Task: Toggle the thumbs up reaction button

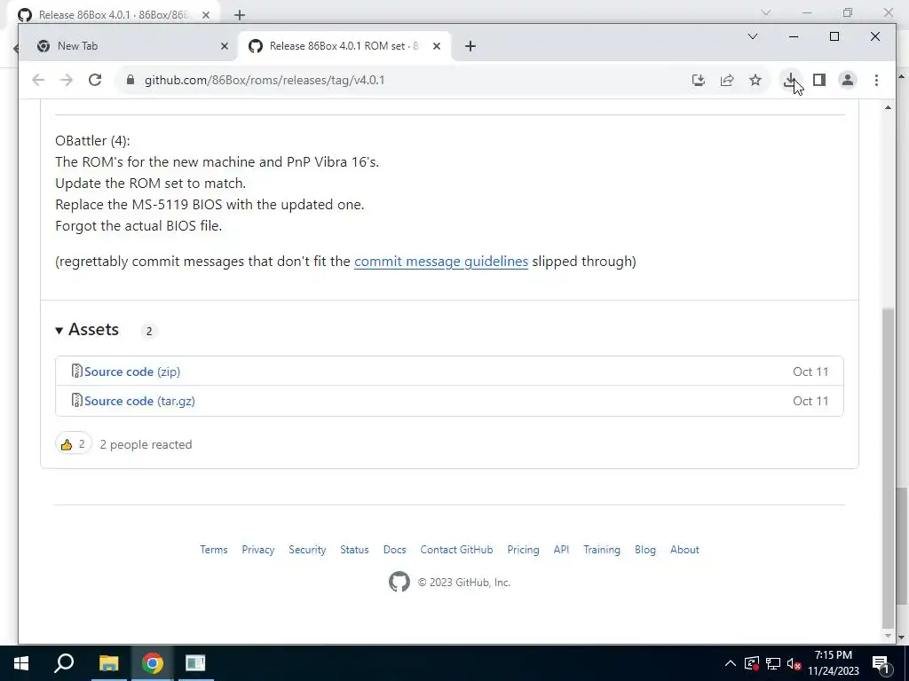Action: coord(74,444)
